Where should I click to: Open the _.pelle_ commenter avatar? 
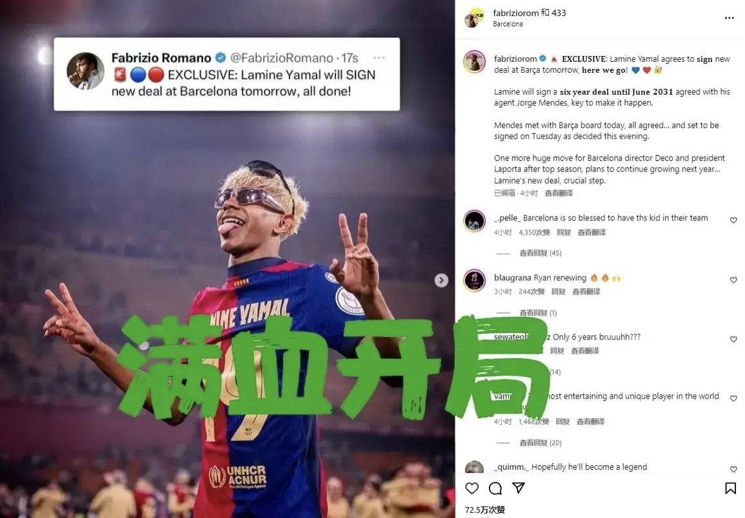(x=474, y=221)
